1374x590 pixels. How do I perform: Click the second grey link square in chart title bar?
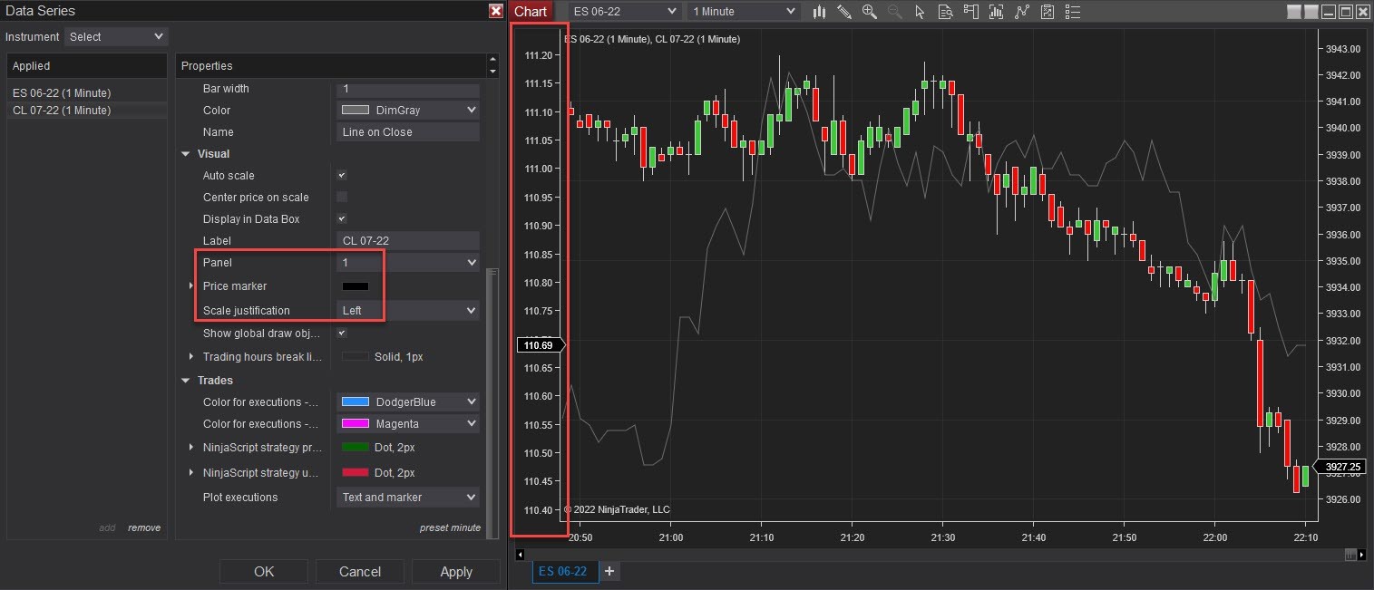pyautogui.click(x=1311, y=12)
